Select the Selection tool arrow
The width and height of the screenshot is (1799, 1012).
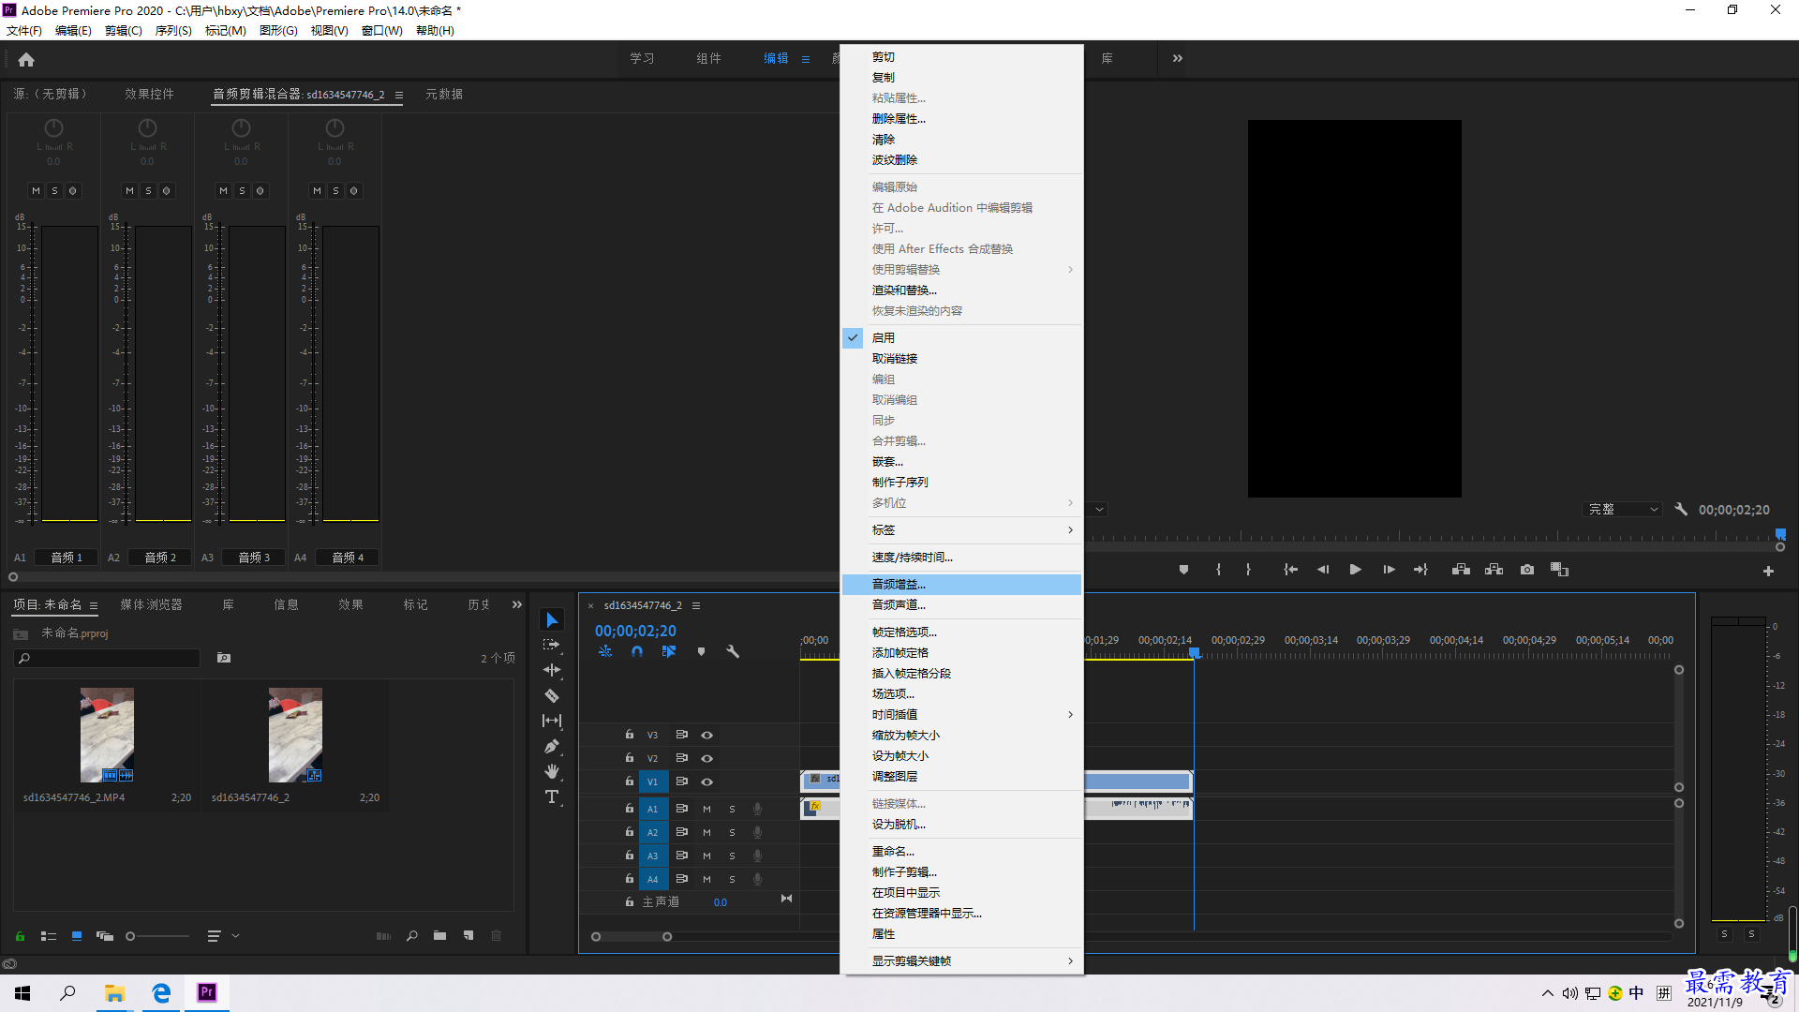pyautogui.click(x=552, y=620)
